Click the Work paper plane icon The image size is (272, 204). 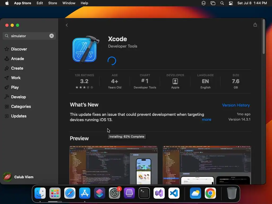(7, 78)
